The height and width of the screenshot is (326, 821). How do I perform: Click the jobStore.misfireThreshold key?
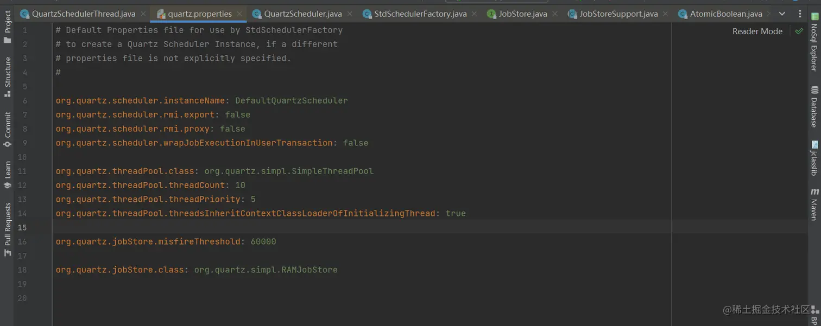(x=148, y=241)
